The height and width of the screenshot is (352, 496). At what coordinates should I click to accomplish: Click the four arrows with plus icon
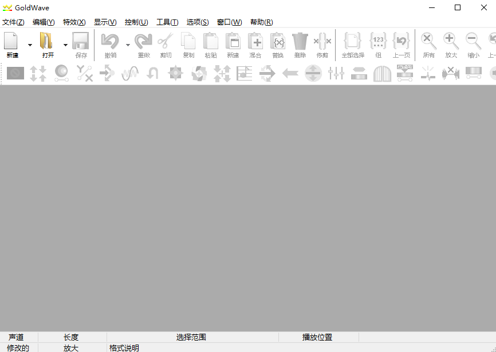222,73
